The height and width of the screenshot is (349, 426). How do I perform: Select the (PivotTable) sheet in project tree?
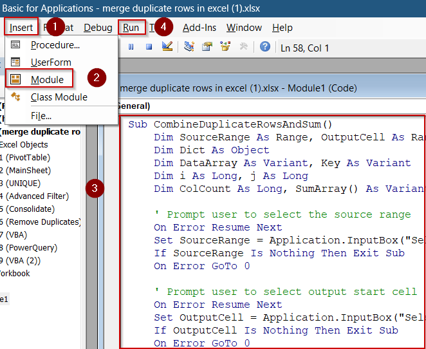click(x=25, y=157)
